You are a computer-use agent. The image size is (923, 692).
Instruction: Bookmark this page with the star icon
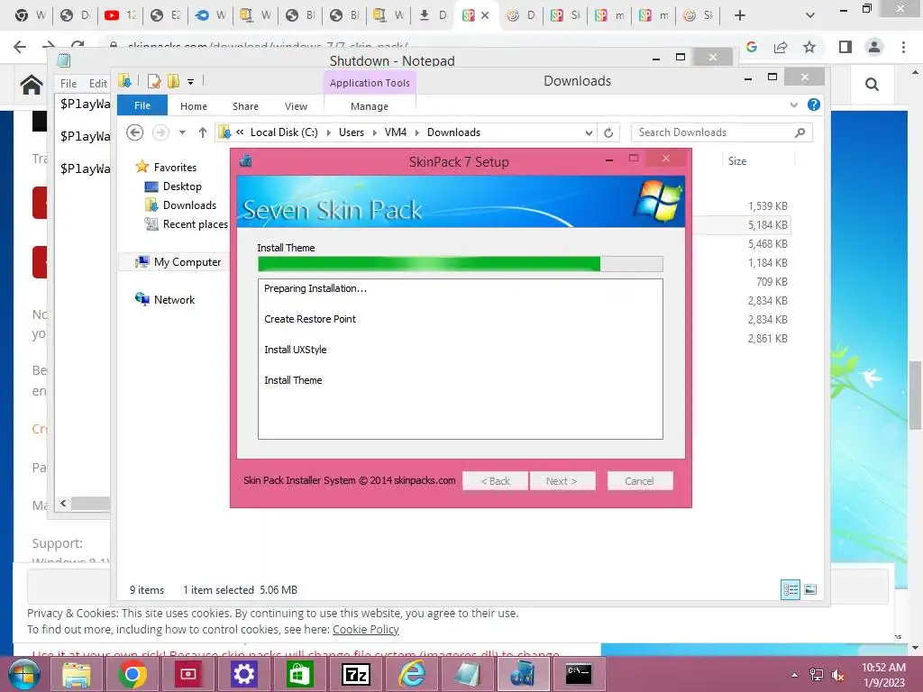coord(809,47)
